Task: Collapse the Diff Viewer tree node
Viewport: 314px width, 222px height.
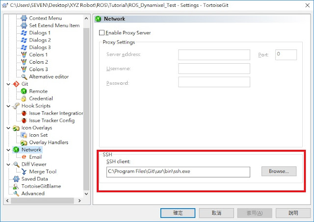Action: point(8,165)
